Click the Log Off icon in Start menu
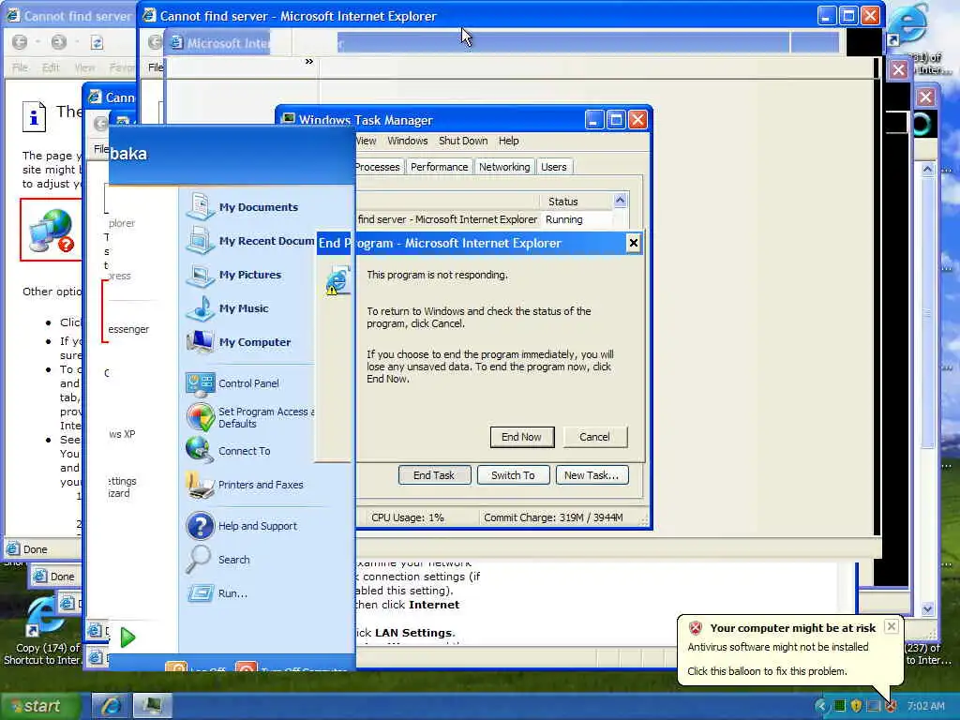 coord(176,667)
